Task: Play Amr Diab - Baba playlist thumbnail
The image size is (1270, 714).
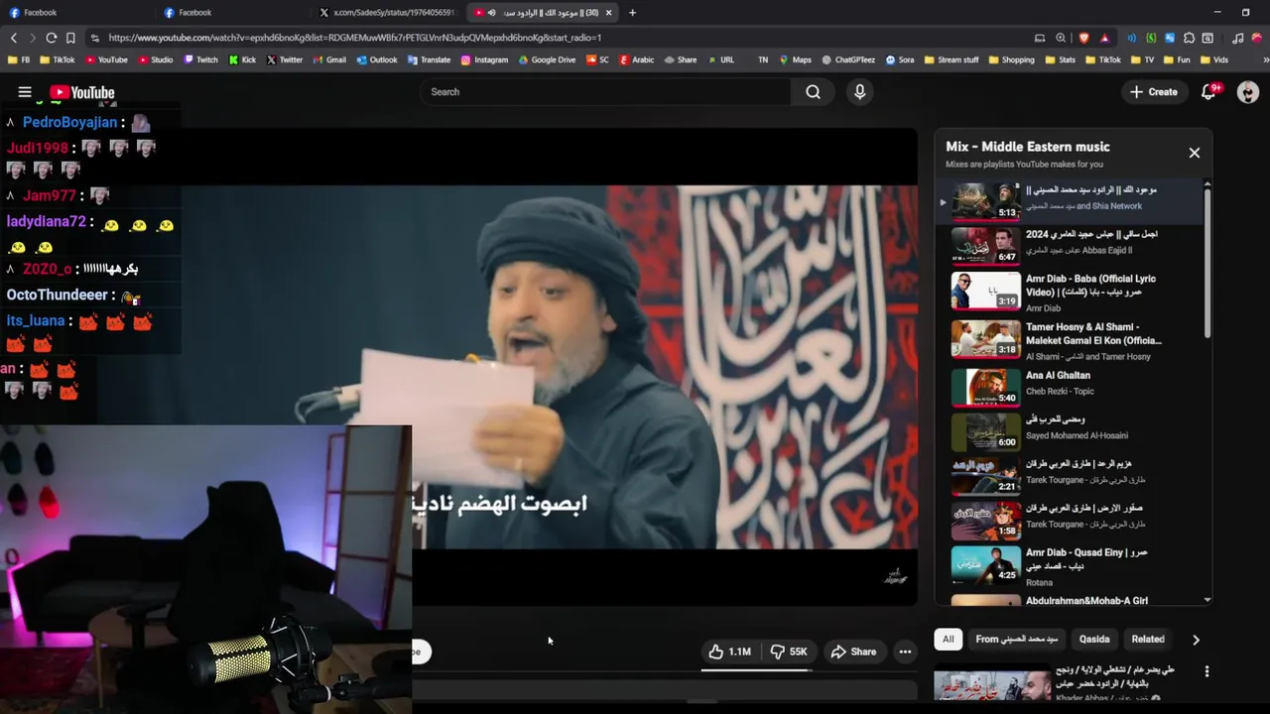Action: pyautogui.click(x=986, y=292)
